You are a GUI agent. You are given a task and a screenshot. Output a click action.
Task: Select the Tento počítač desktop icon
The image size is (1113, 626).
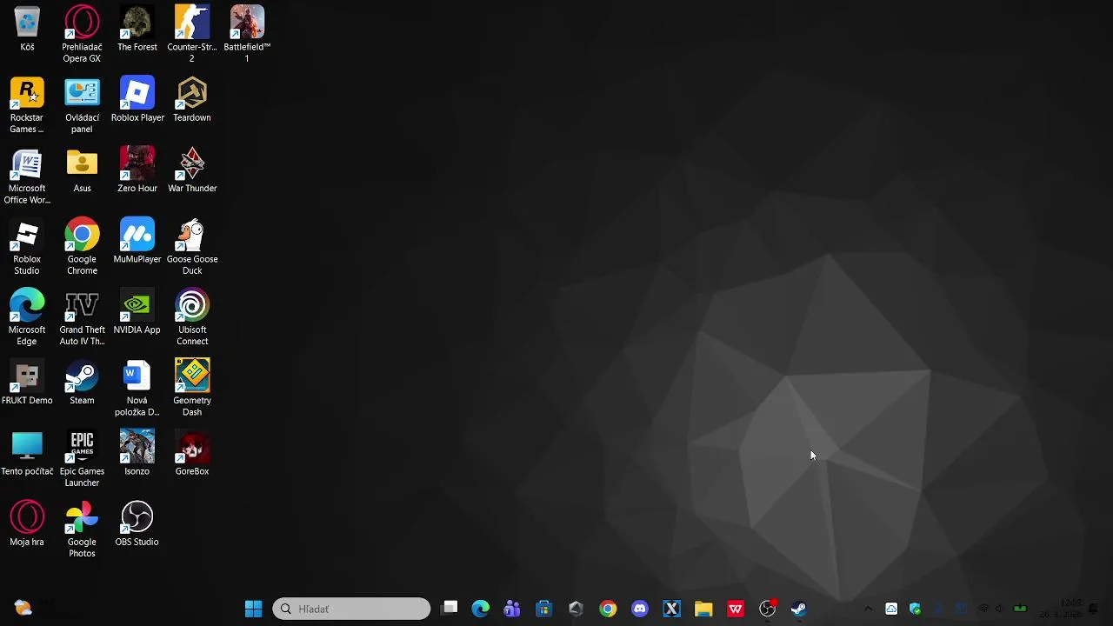click(x=27, y=454)
